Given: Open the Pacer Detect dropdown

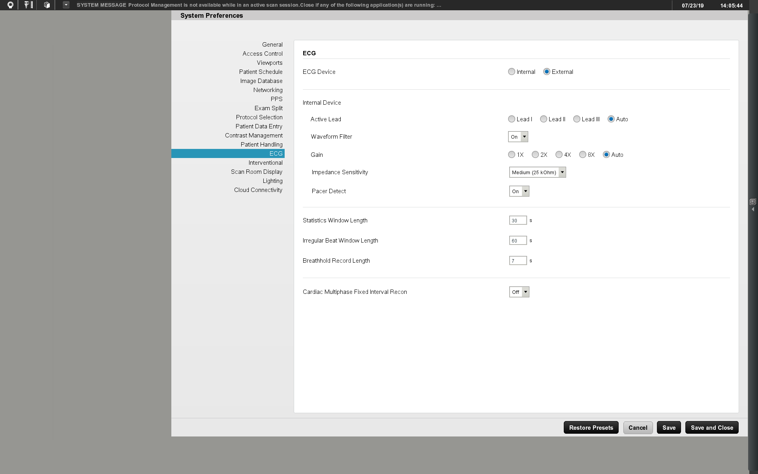Looking at the screenshot, I should coord(519,191).
